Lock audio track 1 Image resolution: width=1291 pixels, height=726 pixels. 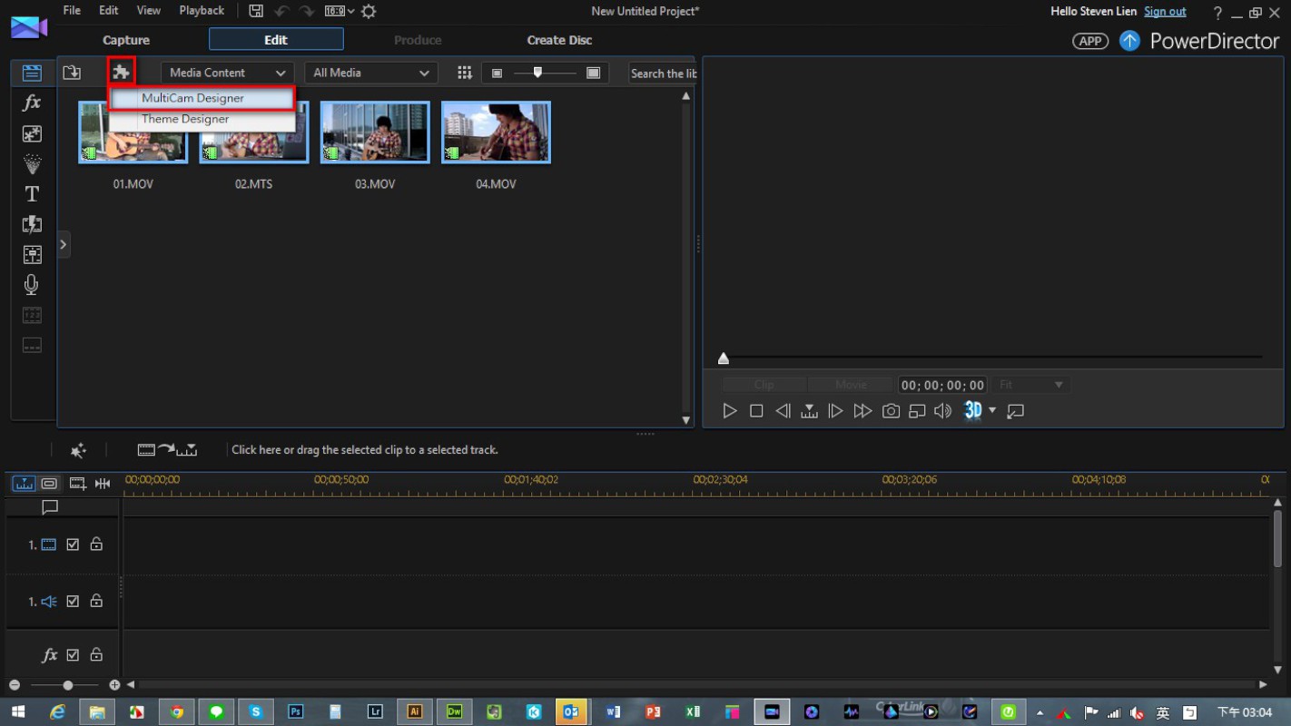click(x=96, y=601)
